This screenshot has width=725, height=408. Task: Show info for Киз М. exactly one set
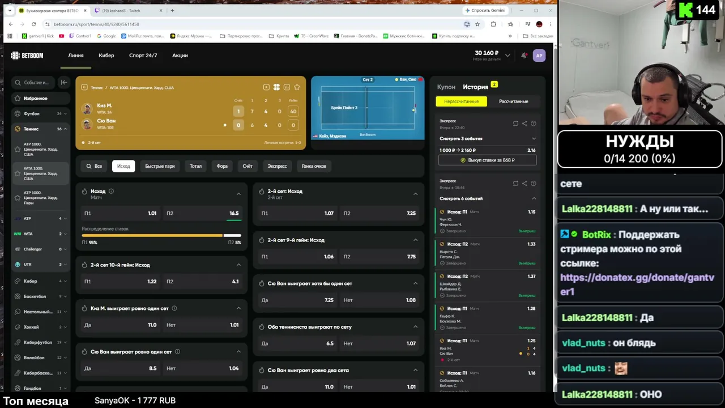pos(174,308)
